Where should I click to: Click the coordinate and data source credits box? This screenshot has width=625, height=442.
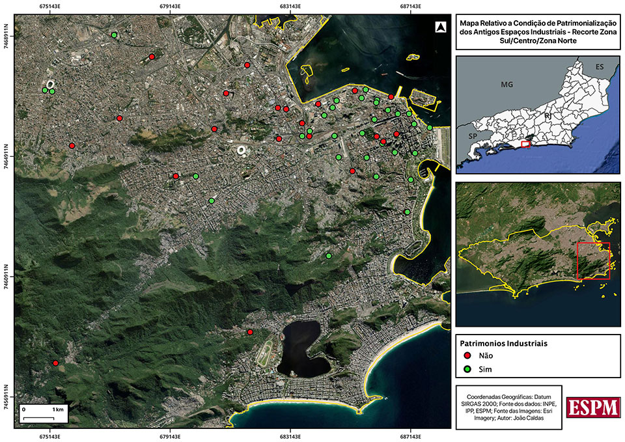506,407
